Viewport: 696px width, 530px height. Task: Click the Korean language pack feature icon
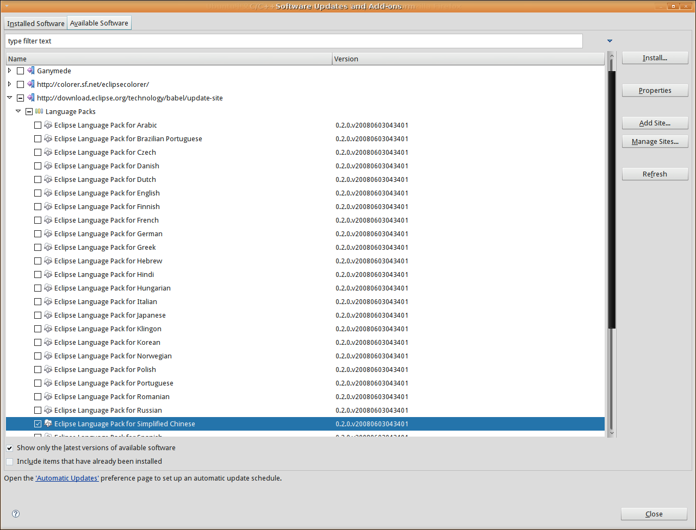coord(48,342)
